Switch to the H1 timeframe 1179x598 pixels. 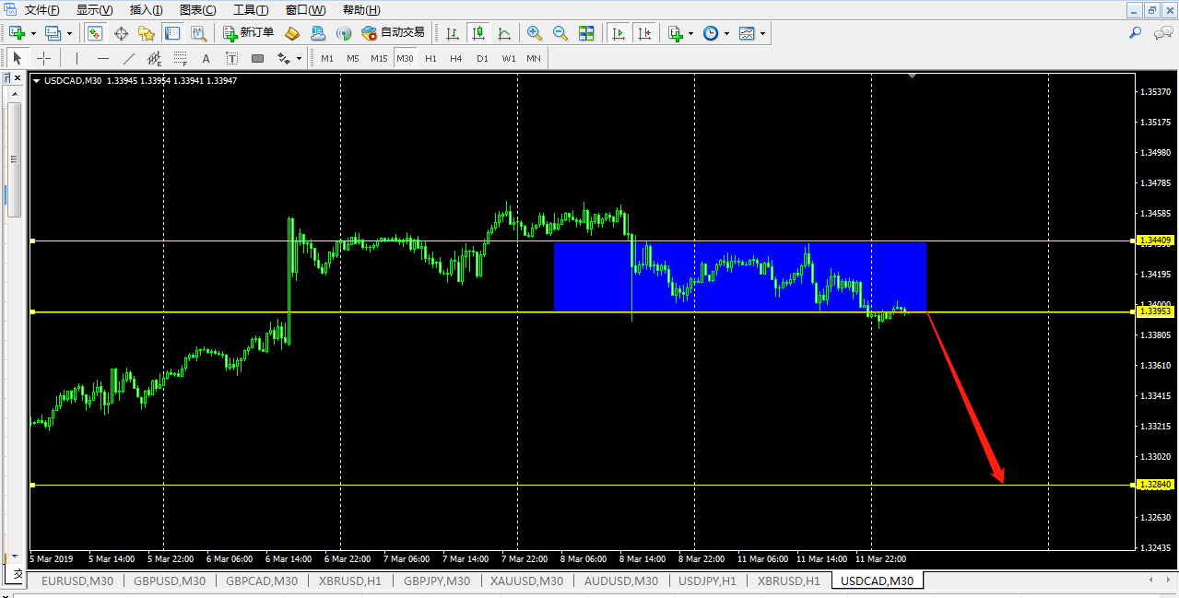[430, 58]
